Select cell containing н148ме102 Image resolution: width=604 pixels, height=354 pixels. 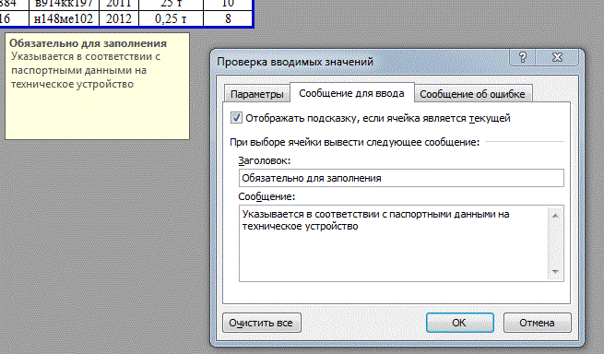pos(64,18)
